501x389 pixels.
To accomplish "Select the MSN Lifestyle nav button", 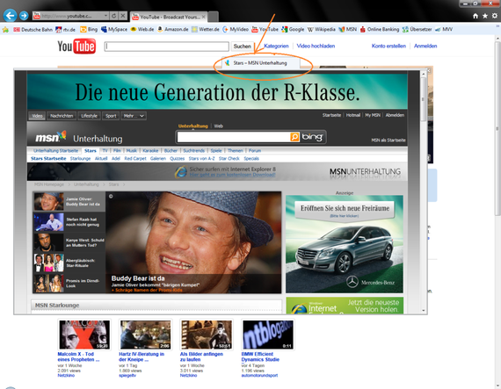I will point(89,116).
